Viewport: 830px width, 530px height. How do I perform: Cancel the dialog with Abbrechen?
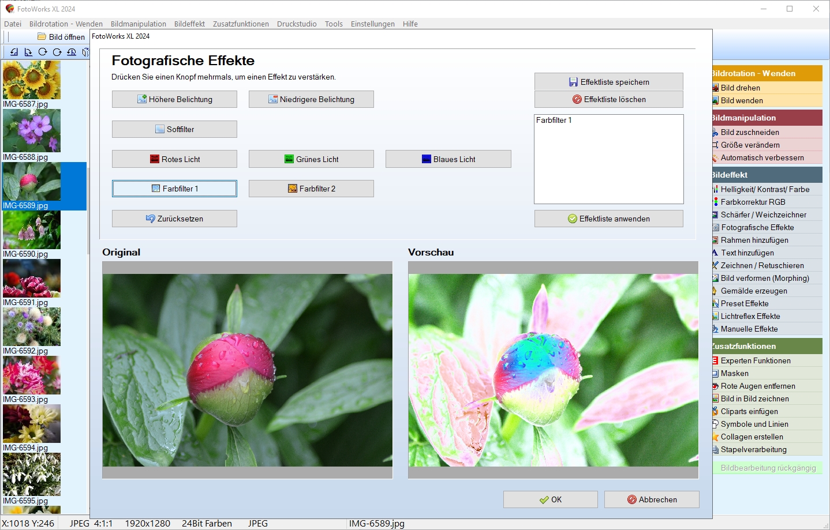(652, 499)
